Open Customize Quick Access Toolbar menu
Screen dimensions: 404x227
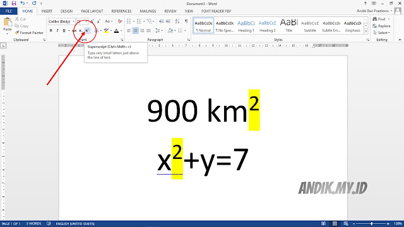tap(41, 4)
